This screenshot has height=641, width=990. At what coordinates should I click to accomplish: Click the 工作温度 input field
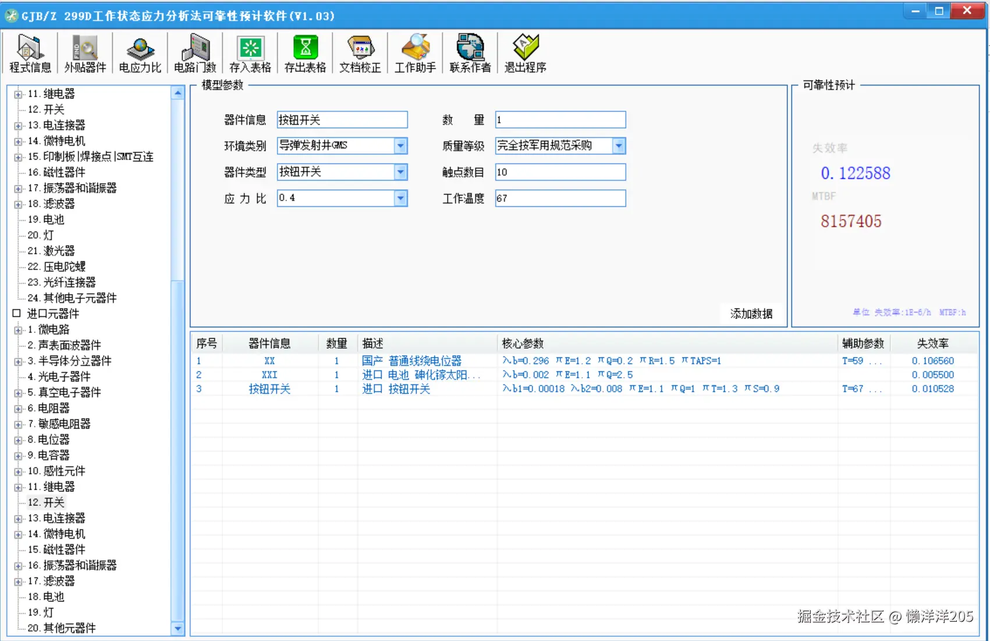(x=559, y=198)
